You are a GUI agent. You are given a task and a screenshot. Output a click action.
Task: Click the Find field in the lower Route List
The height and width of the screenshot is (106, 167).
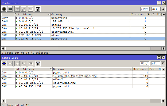click(x=145, y=64)
